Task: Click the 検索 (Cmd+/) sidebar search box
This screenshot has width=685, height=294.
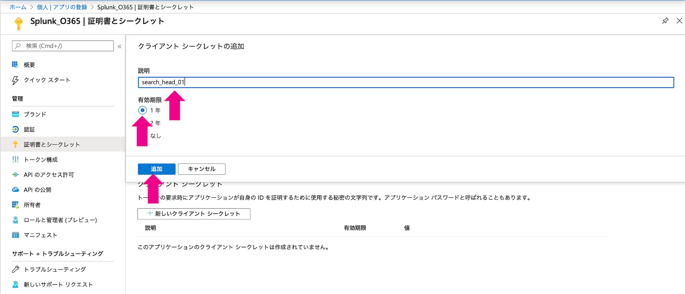Action: tap(63, 46)
